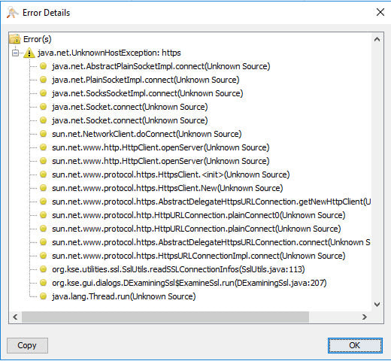Click yellow bullet icon beside AbstractDelegateHttpsURLConnection.connect

44,242
